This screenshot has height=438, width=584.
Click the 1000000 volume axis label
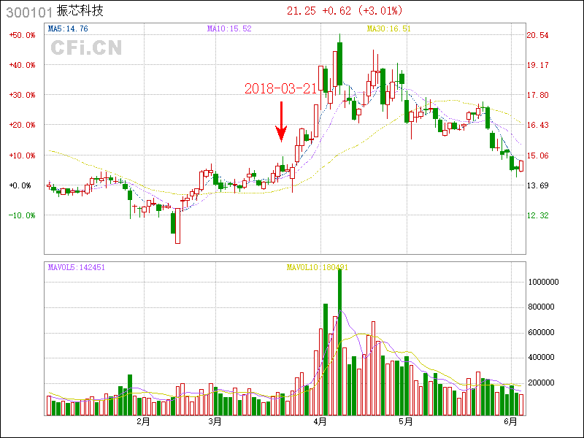click(544, 282)
